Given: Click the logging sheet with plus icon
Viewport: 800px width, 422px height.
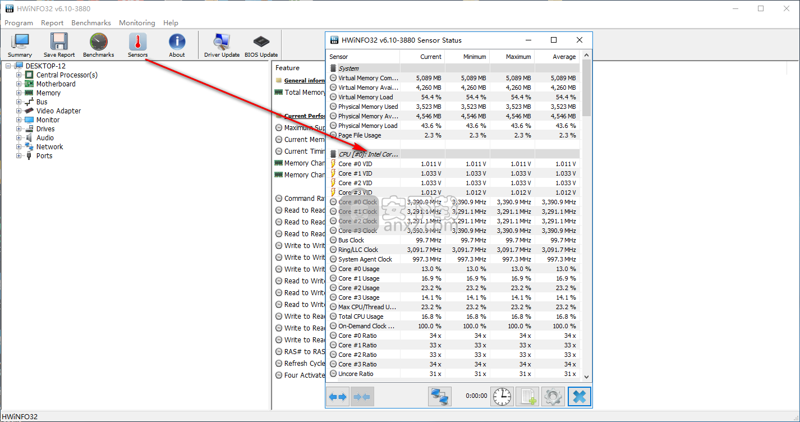Looking at the screenshot, I should tap(527, 397).
